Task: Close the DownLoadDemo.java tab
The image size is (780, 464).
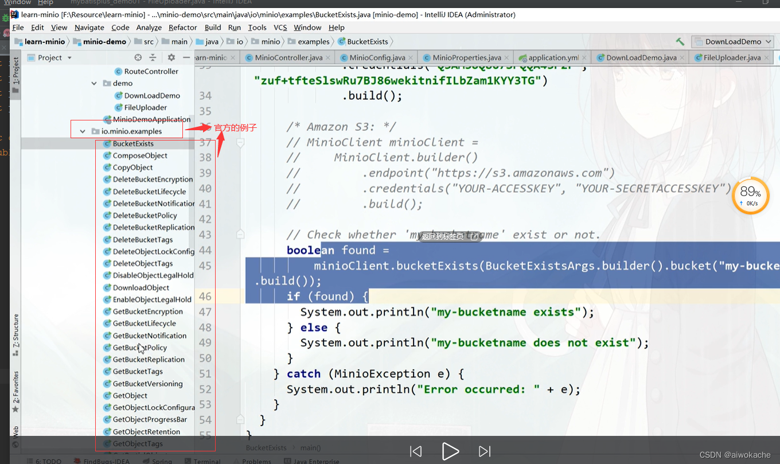Action: tap(682, 58)
